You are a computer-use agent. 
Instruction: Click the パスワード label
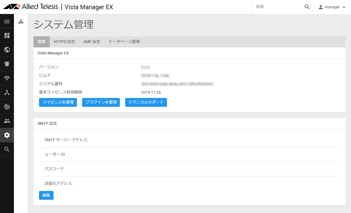tap(55, 169)
